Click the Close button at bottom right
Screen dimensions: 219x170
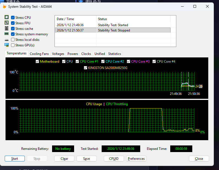tap(199, 158)
